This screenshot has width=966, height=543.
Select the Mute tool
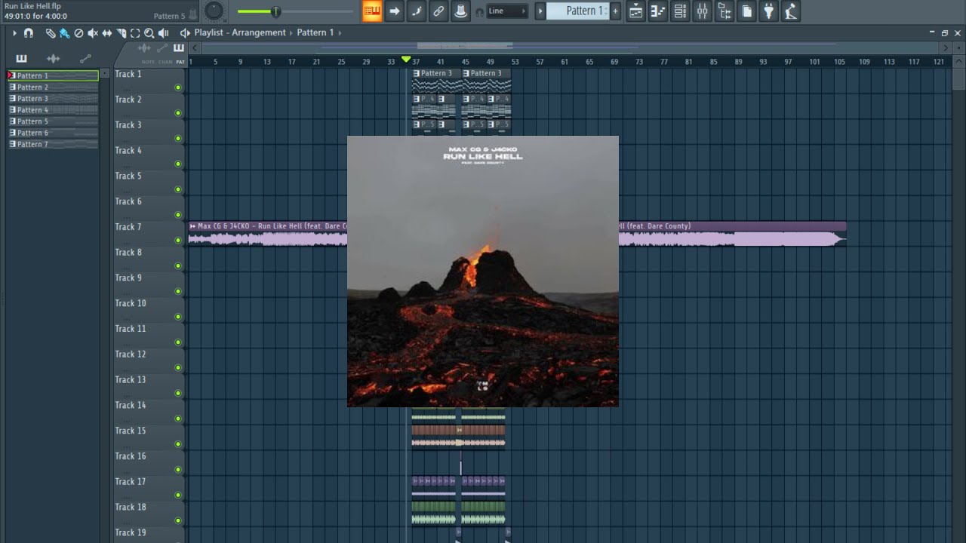point(93,33)
